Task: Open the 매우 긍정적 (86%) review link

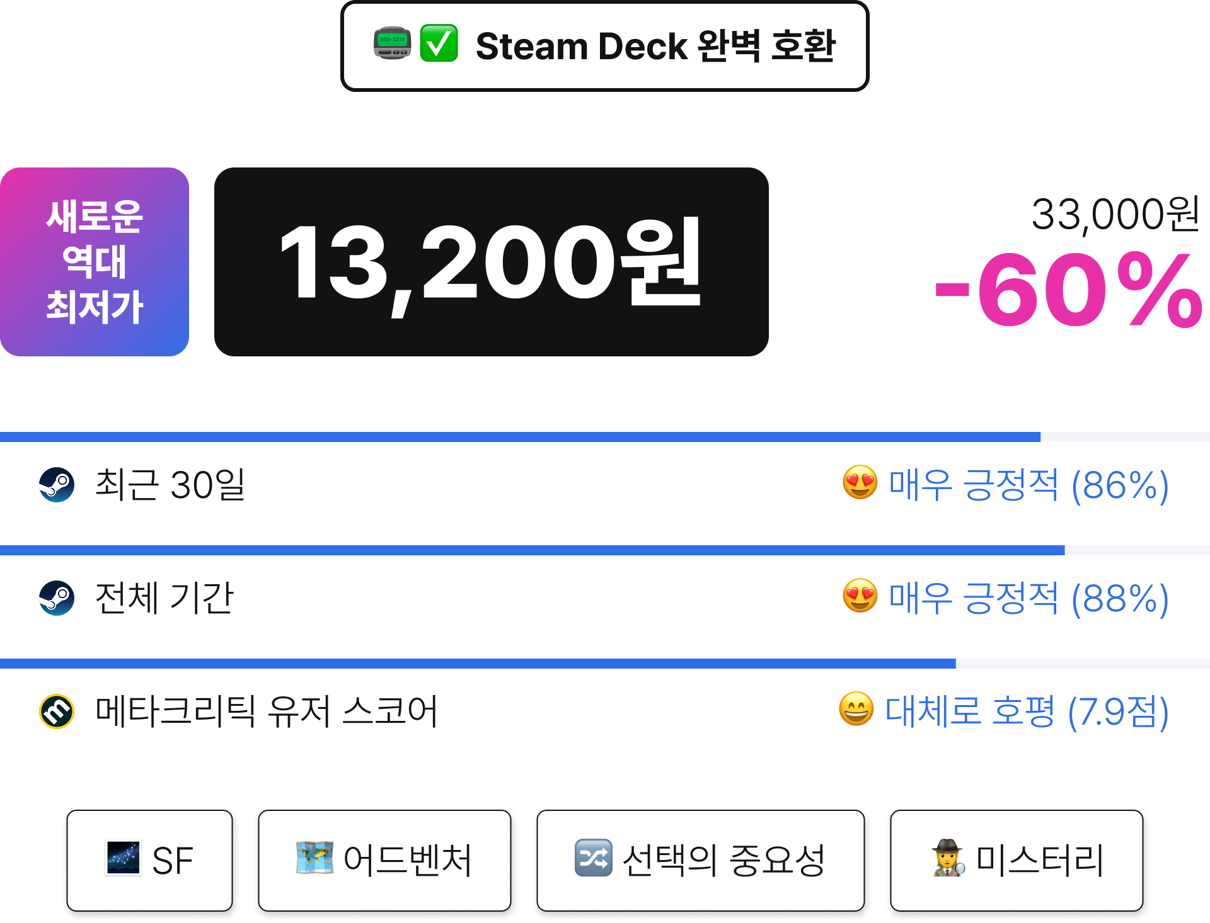Action: point(1028,485)
